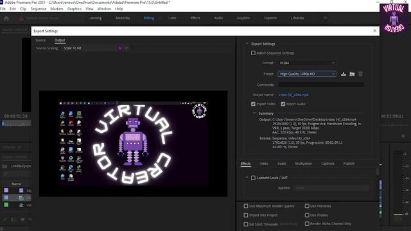Switch to the Video export tab
The width and height of the screenshot is (411, 231).
(264, 164)
